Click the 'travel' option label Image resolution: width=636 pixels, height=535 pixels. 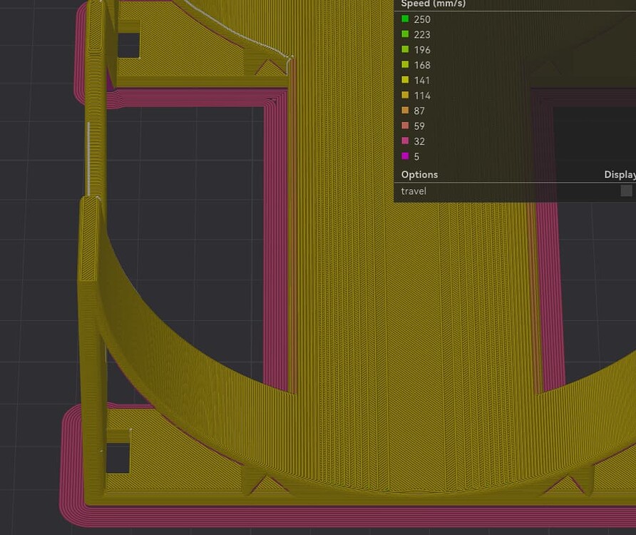(414, 190)
